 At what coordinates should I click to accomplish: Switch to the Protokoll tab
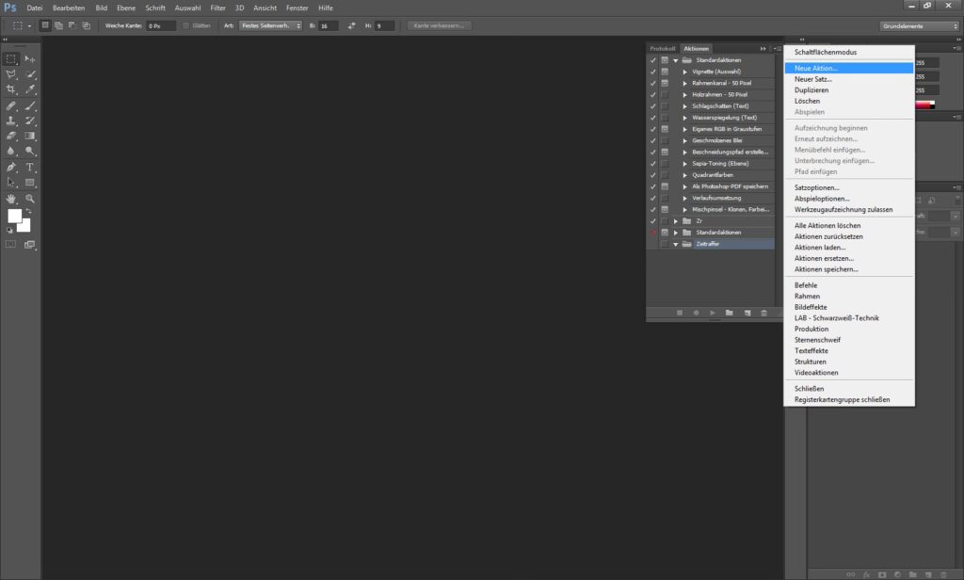point(663,48)
